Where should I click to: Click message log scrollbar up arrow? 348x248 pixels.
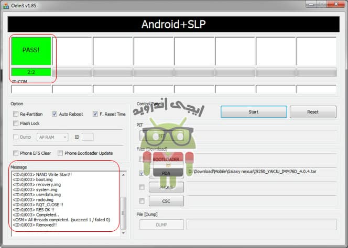tap(123, 175)
